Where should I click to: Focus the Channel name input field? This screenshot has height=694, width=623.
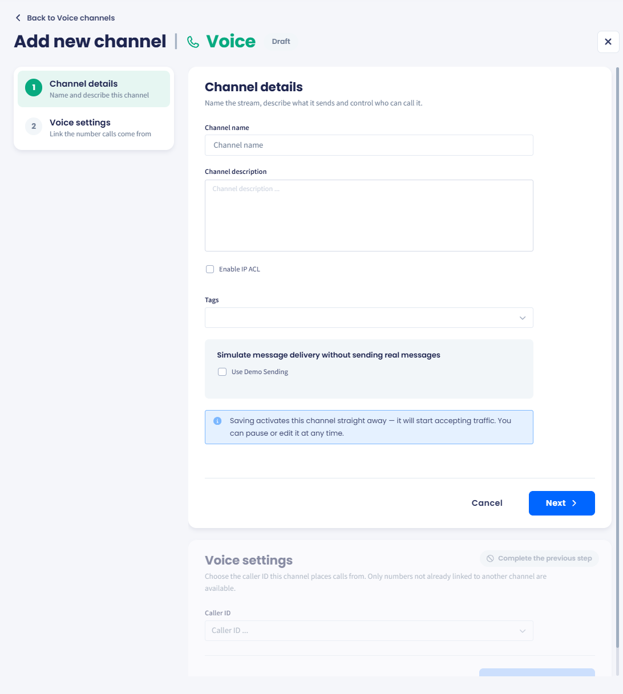point(369,145)
